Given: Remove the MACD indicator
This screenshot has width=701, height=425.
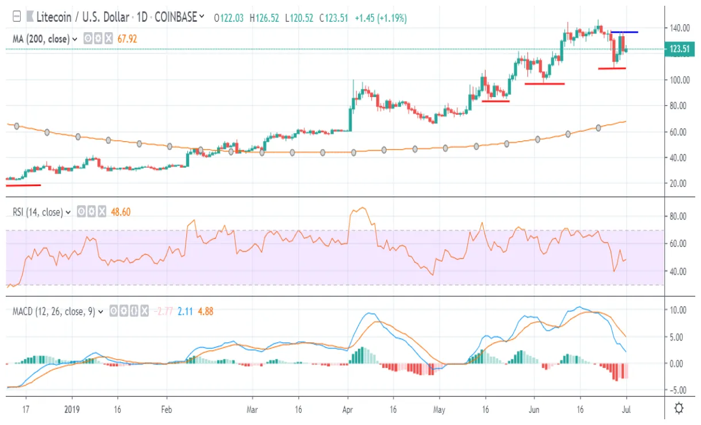Looking at the screenshot, I should 145,312.
